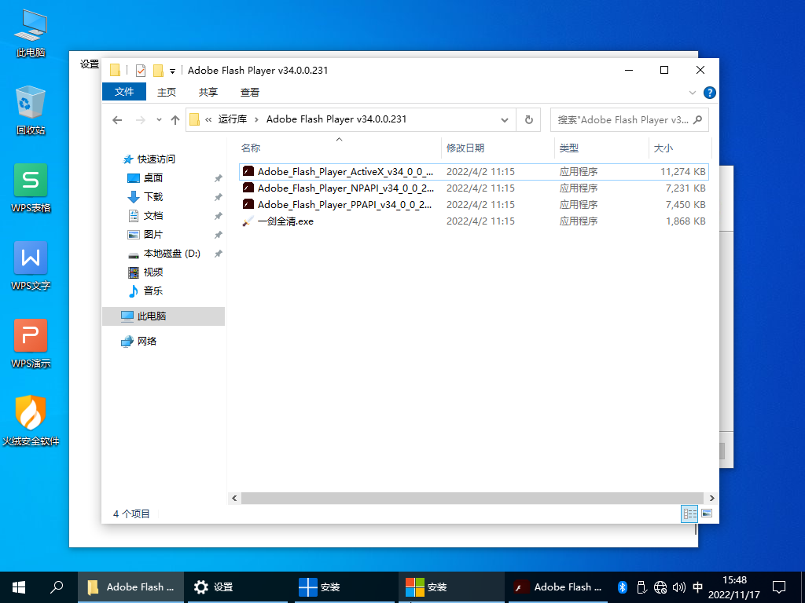Select the Adobe_Flash_Player_NPAPI installer file icon
The width and height of the screenshot is (805, 603).
(x=248, y=188)
